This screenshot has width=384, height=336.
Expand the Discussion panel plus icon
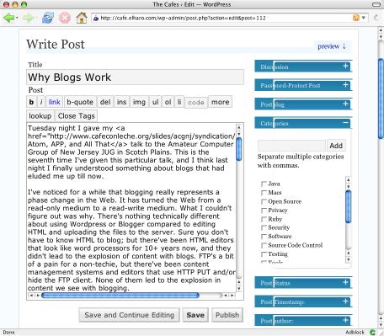345,66
